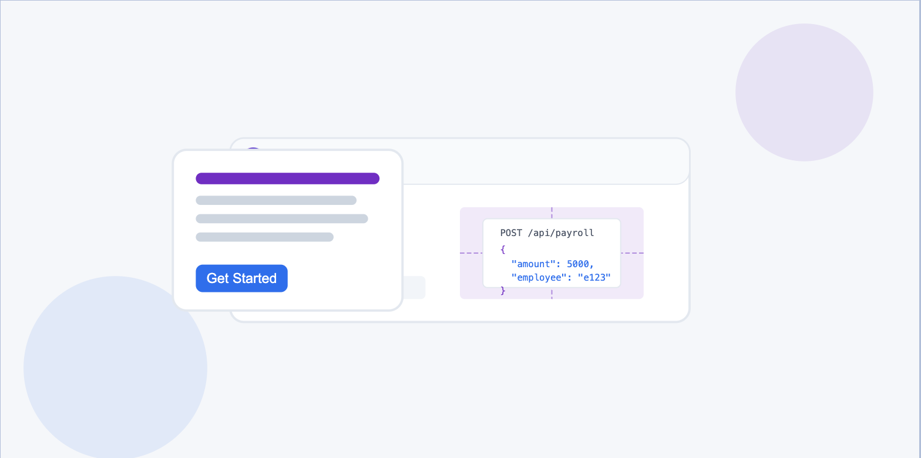The image size is (921, 458).
Task: Click the small purple dot behind the card
Action: pos(253,149)
